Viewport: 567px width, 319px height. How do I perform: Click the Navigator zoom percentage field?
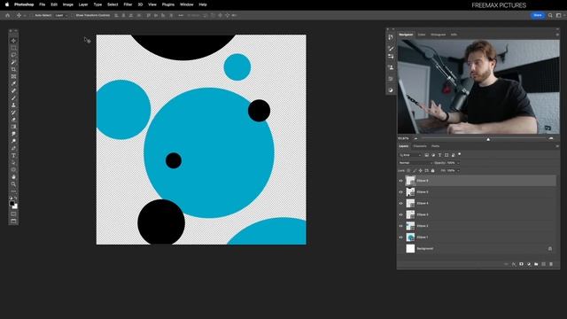[x=404, y=138]
